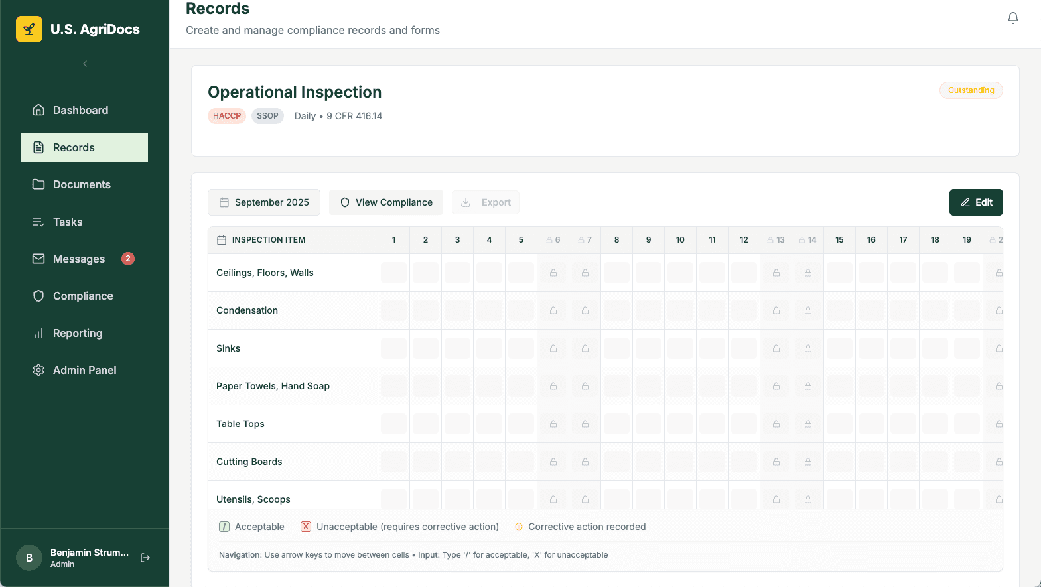Click locked day 14 cell in Cutting Boards row
The height and width of the screenshot is (587, 1041).
click(807, 462)
